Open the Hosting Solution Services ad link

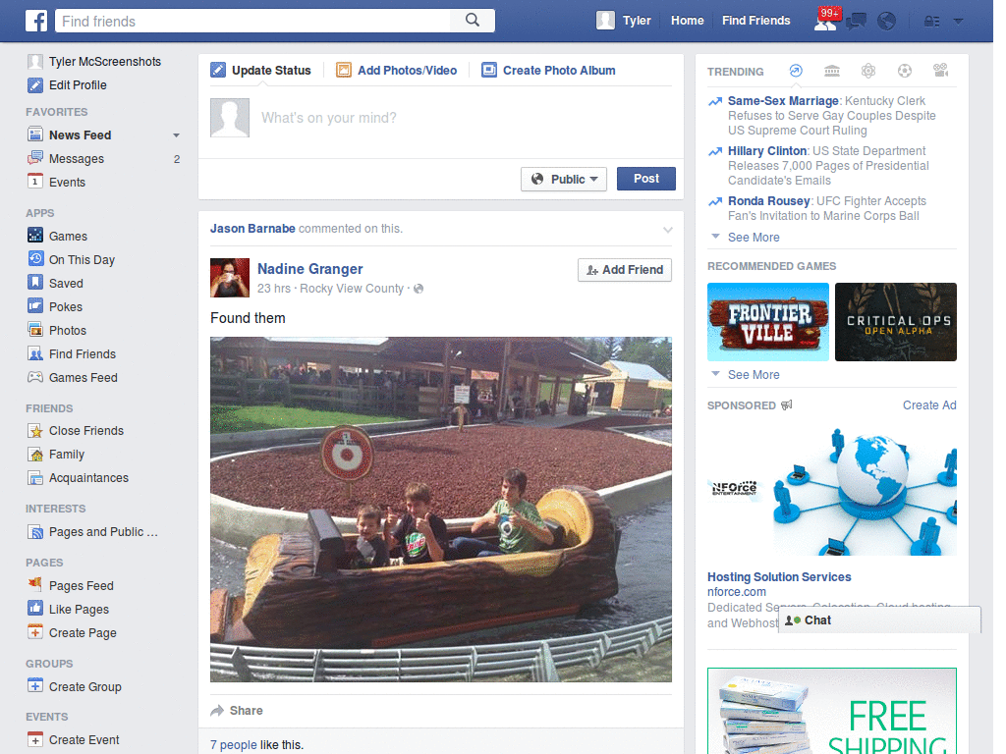tap(779, 577)
